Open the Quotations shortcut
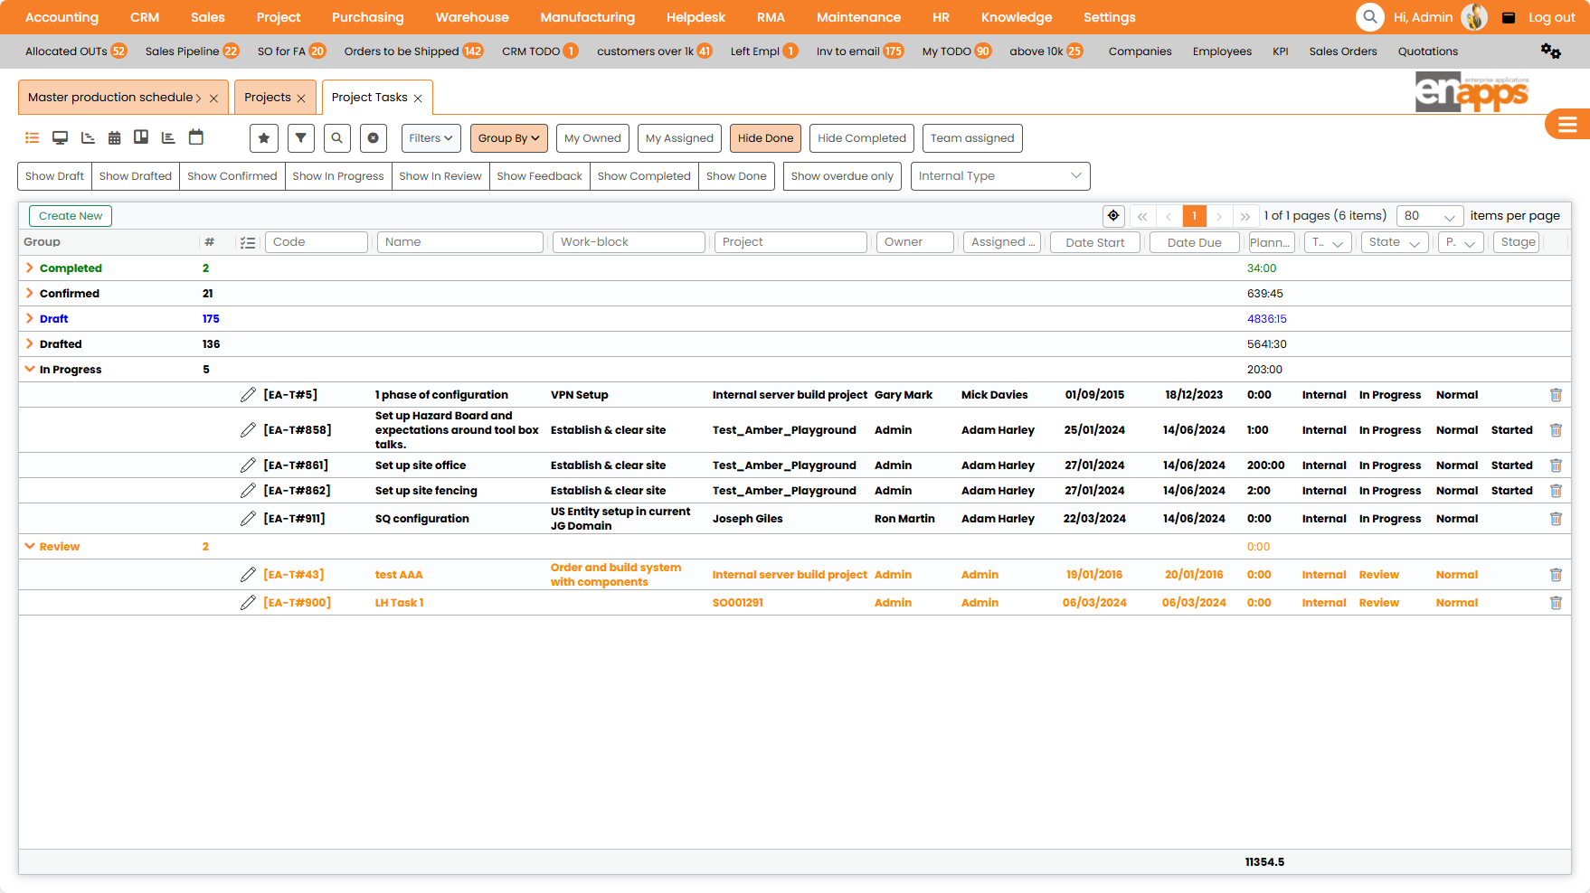Viewport: 1590px width, 893px height. click(x=1428, y=52)
